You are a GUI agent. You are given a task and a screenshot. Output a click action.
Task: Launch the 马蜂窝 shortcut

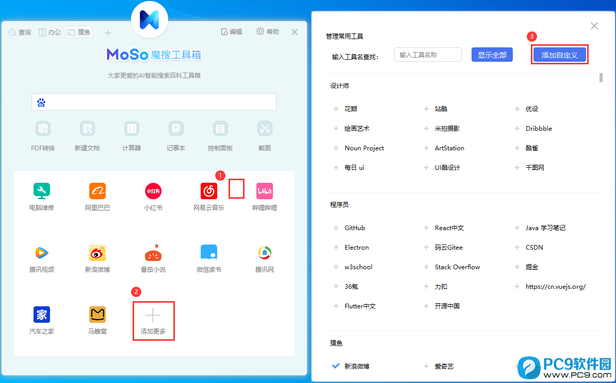pos(98,315)
